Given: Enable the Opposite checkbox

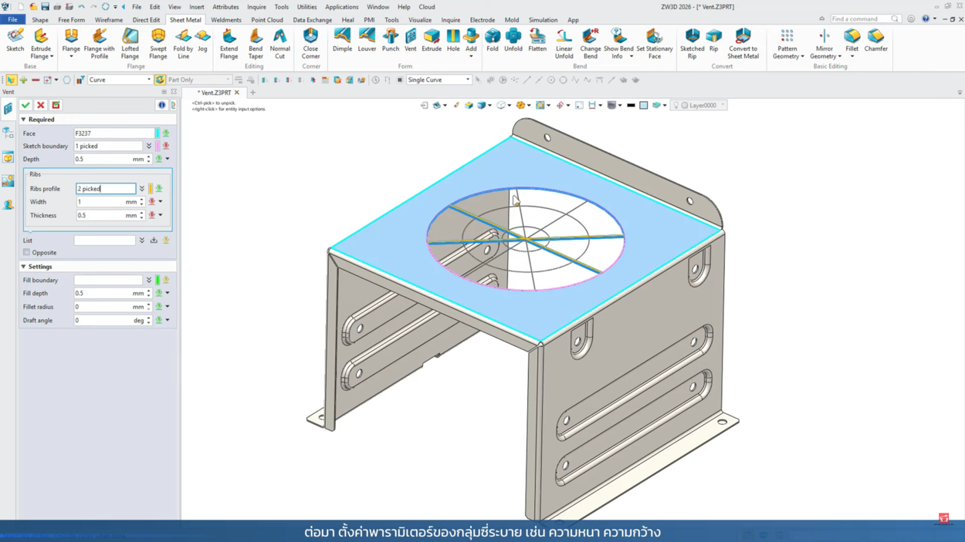Looking at the screenshot, I should tap(27, 253).
